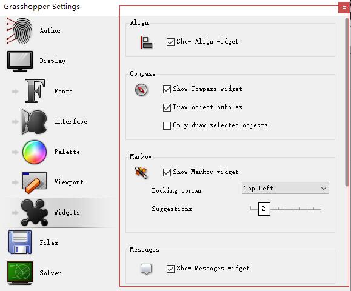The height and width of the screenshot is (291, 351).
Task: Uncheck Show Align widget
Action: (170, 42)
